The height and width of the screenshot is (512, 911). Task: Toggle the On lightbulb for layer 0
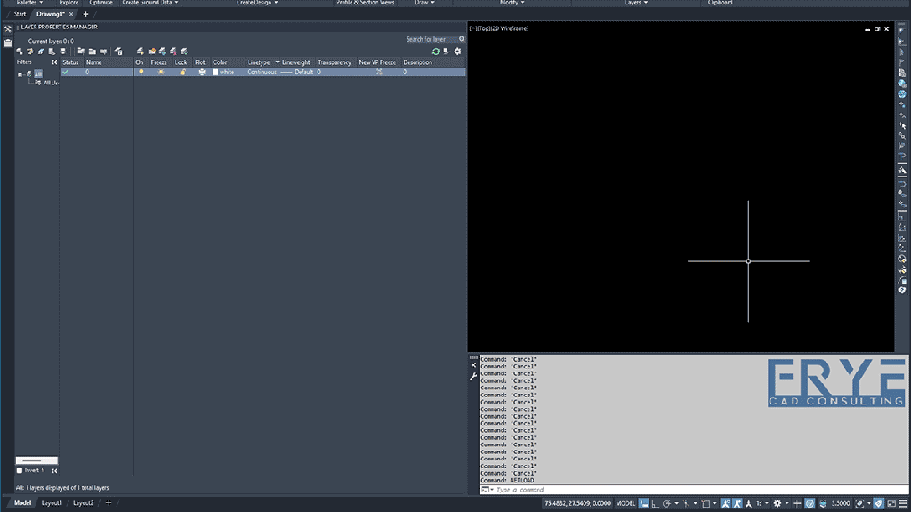click(140, 72)
